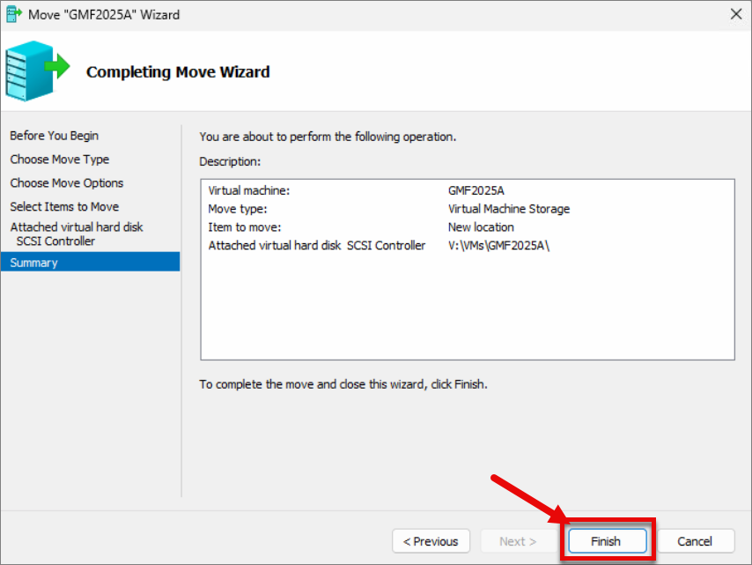Cancel the move wizard
752x565 pixels.
coord(695,541)
